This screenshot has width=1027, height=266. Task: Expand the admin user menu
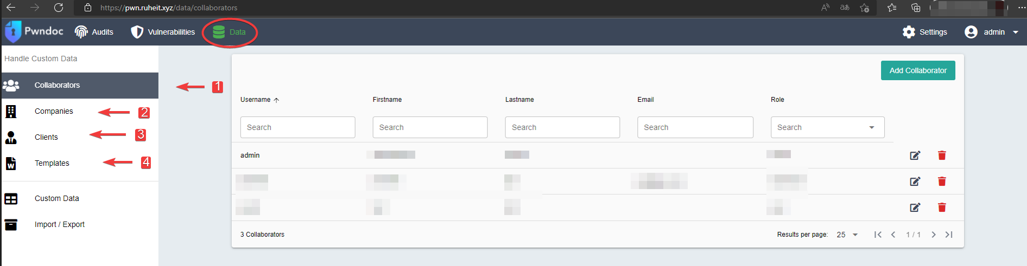(x=992, y=32)
